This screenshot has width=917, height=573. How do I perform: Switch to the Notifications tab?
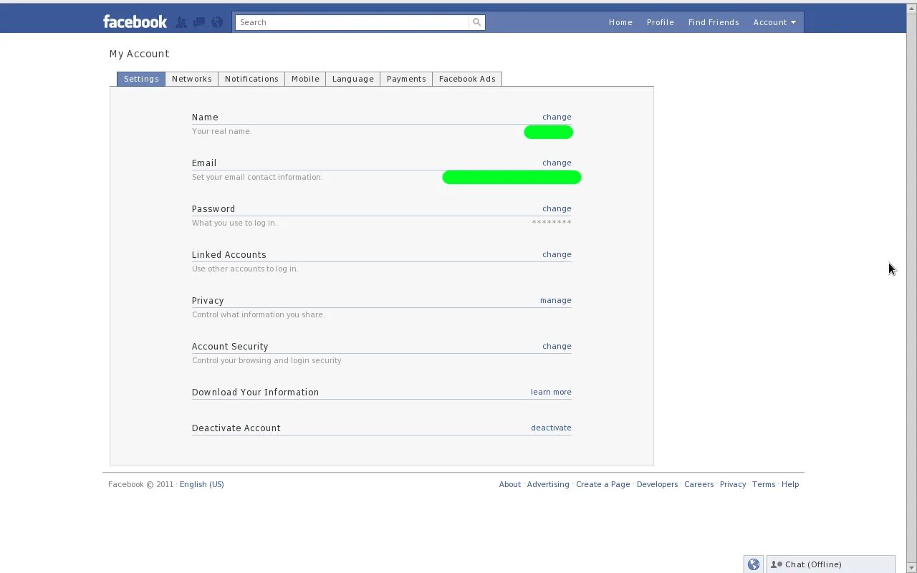tap(251, 79)
